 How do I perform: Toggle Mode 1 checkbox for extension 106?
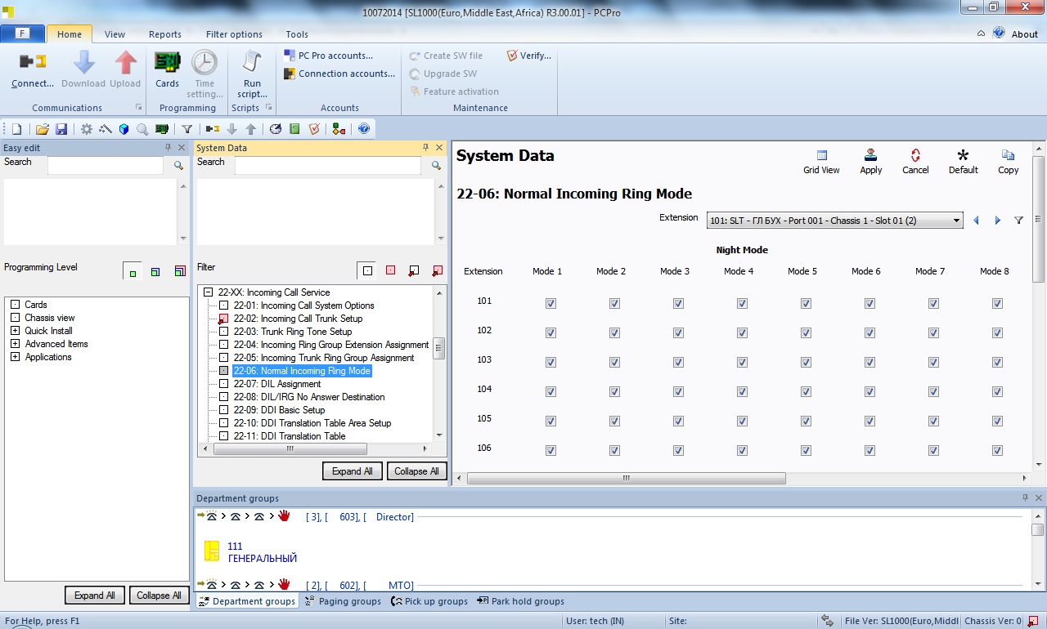pos(550,450)
